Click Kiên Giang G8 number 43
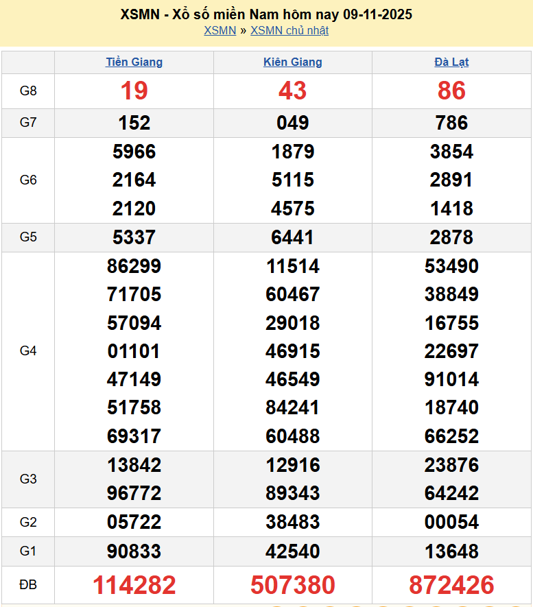Screen dimensions: 533x607 click(292, 91)
